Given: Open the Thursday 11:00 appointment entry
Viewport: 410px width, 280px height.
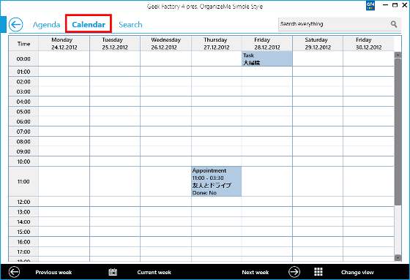Looking at the screenshot, I should coord(216,181).
